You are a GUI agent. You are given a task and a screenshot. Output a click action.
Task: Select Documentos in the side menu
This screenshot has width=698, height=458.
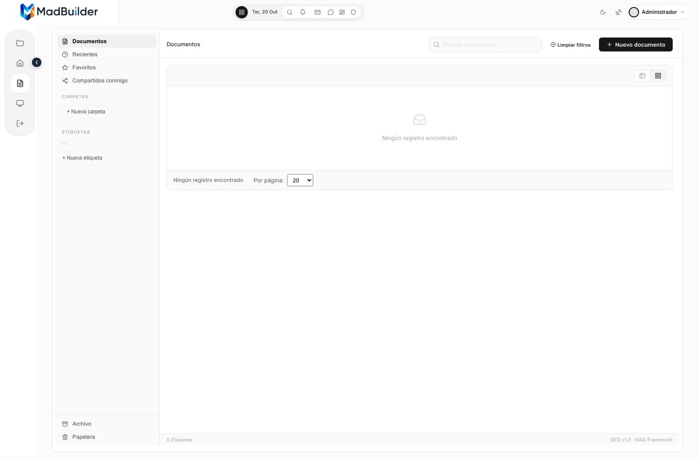[x=107, y=41]
